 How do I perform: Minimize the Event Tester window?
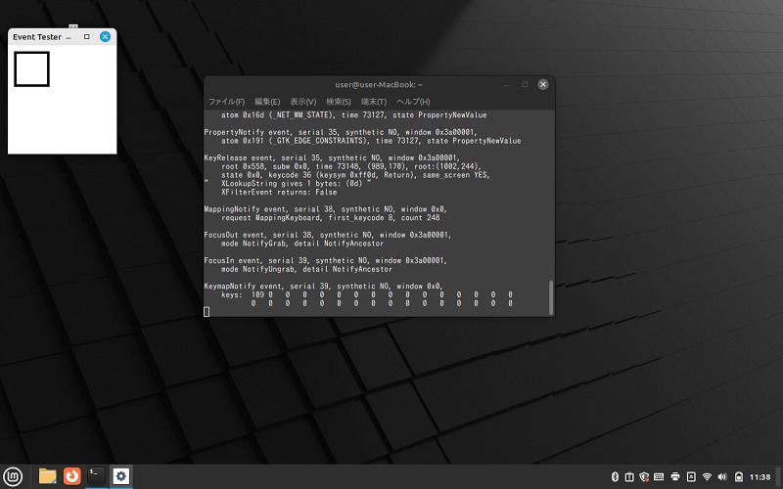(x=69, y=37)
